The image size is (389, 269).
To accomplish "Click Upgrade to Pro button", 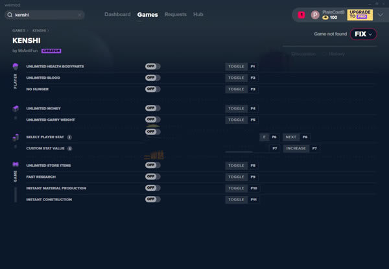I will [360, 15].
